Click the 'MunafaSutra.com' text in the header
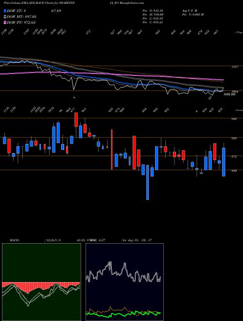Viewport: 243px width, 321px height. [x=131, y=3]
